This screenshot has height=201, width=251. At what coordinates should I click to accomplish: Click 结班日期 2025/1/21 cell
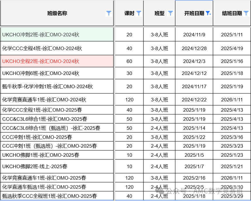pyautogui.click(x=232, y=166)
